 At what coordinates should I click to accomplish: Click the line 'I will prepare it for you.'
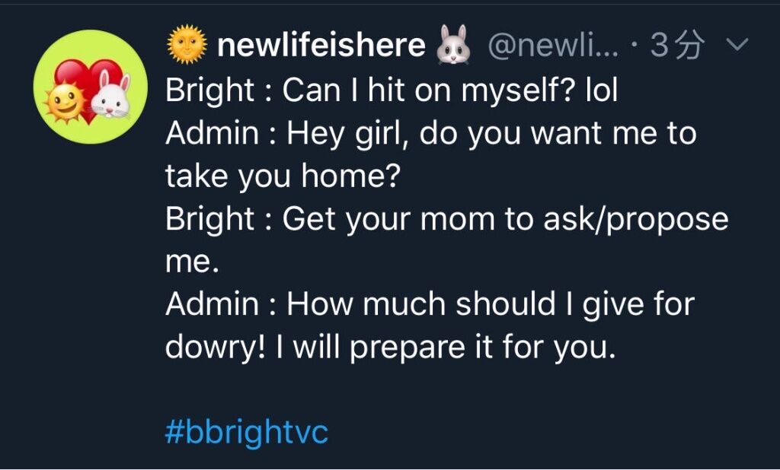pos(446,348)
